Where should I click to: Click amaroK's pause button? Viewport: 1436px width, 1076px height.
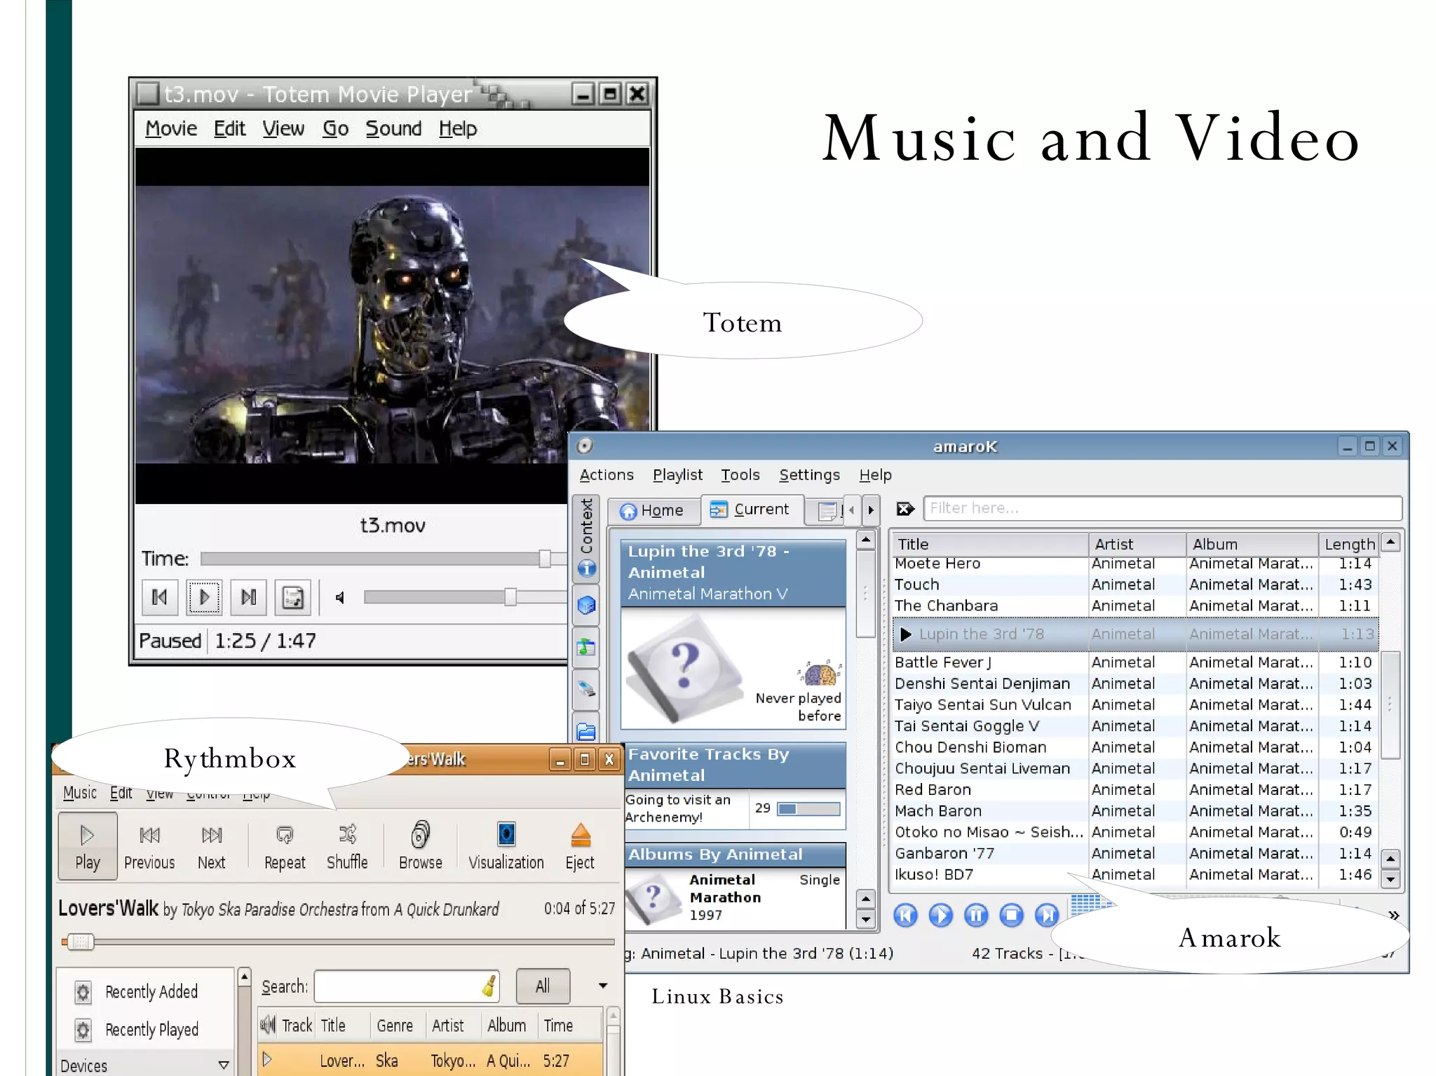(x=975, y=915)
